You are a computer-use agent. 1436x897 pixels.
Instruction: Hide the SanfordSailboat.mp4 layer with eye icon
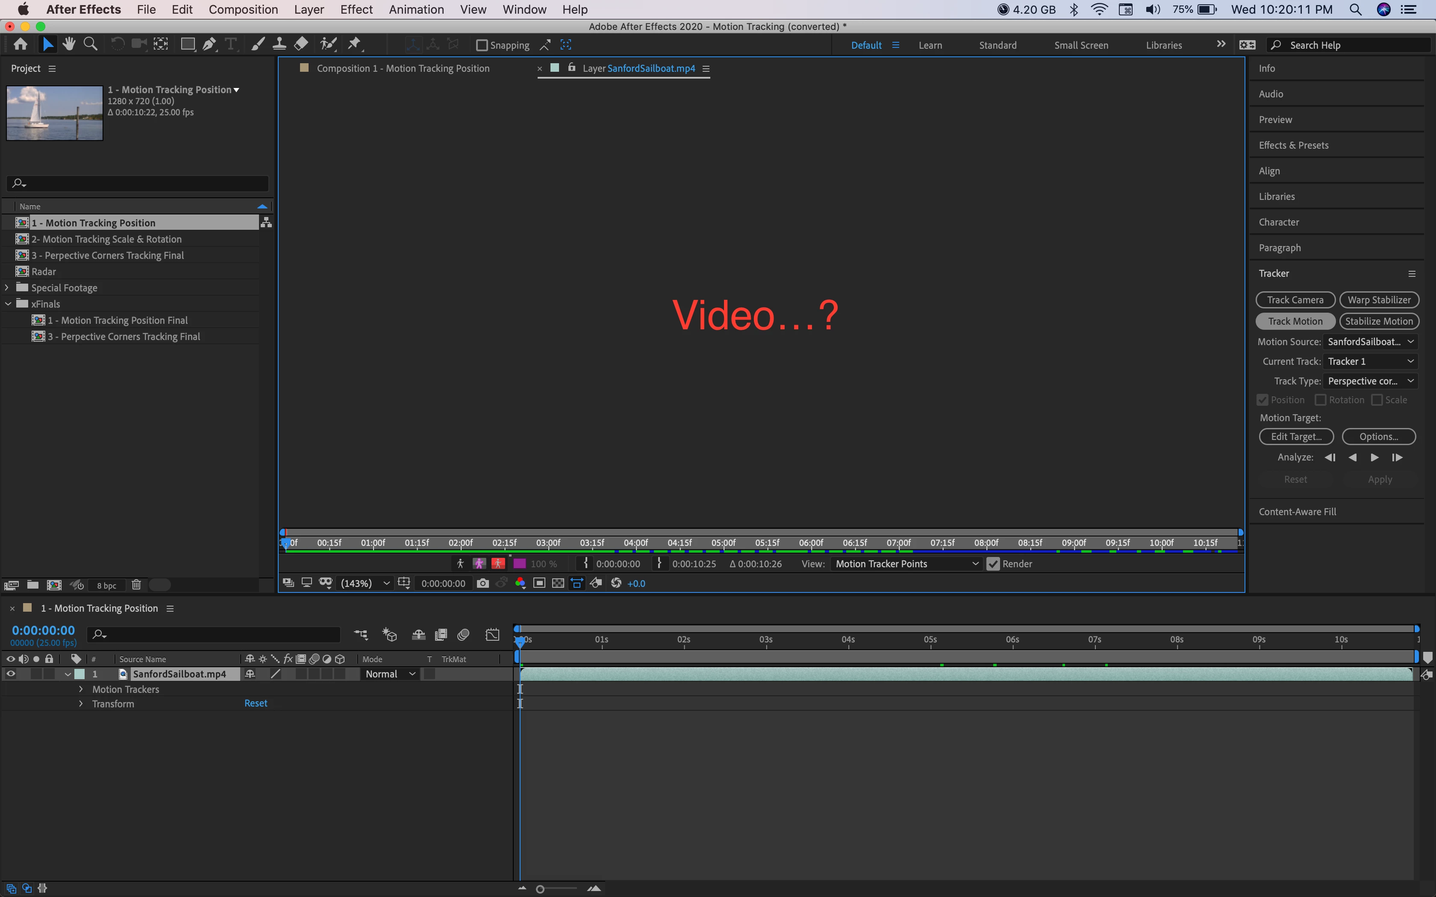pyautogui.click(x=11, y=674)
